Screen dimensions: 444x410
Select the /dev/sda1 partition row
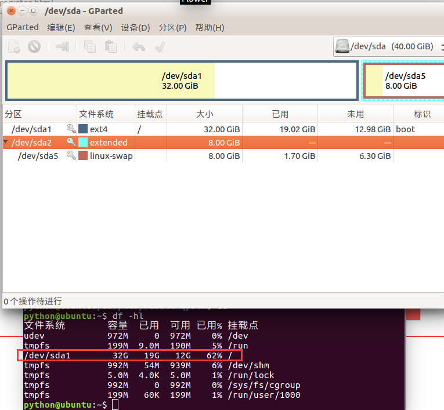click(223, 129)
